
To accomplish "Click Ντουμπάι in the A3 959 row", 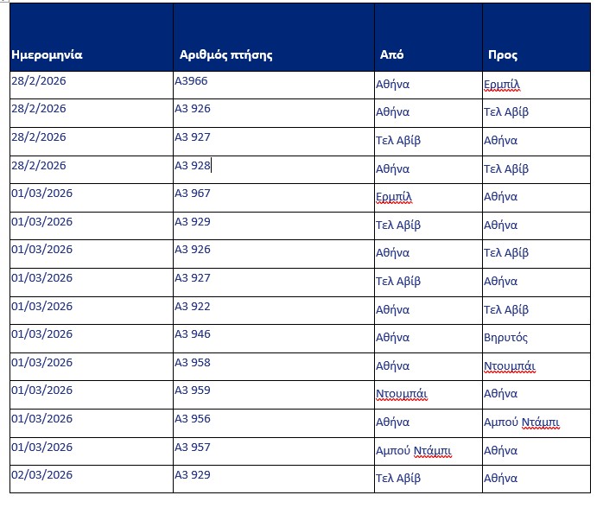I will point(402,394).
